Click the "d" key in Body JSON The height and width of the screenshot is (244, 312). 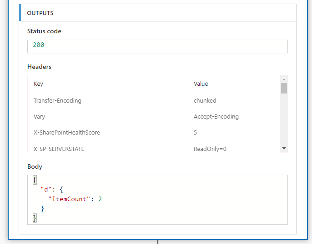(x=46, y=189)
